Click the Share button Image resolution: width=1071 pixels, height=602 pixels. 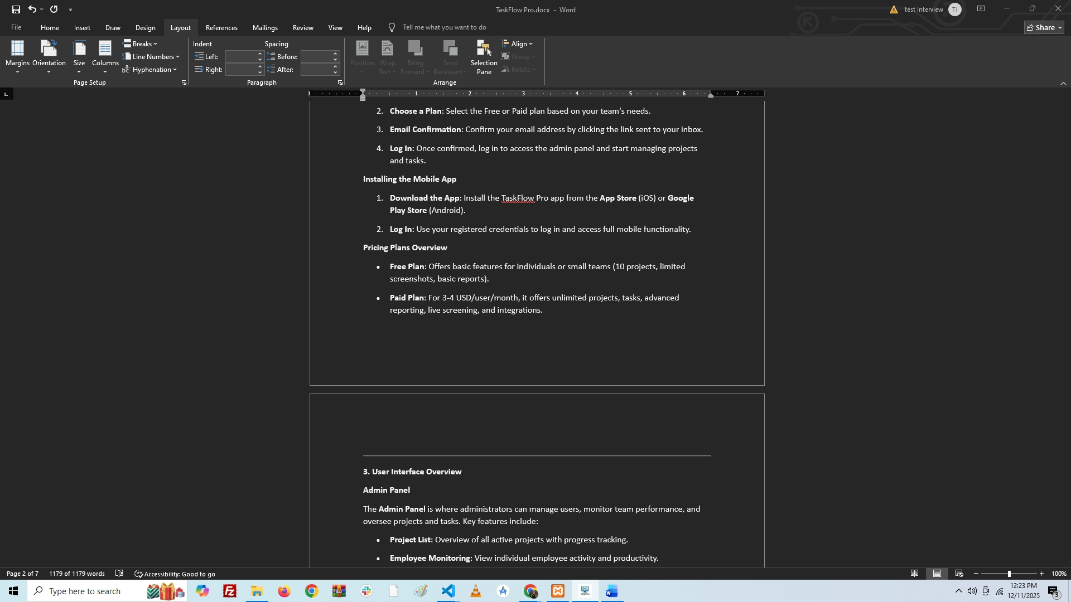click(1044, 27)
